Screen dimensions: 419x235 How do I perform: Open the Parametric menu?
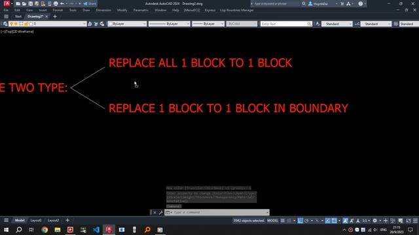pos(141,10)
